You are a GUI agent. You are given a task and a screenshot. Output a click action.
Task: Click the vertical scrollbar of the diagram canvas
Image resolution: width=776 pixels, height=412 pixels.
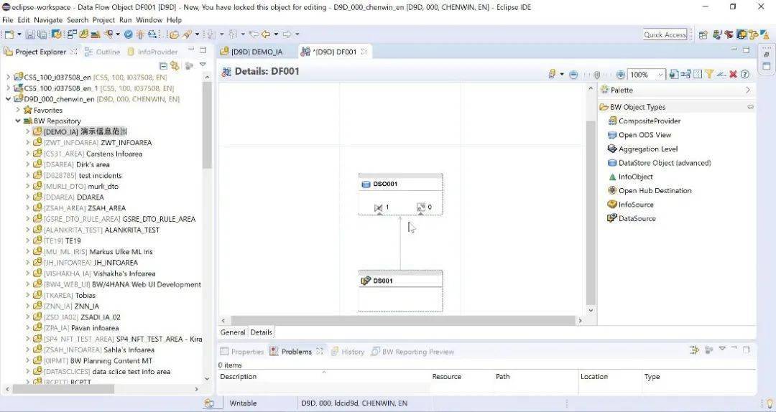[x=591, y=212]
